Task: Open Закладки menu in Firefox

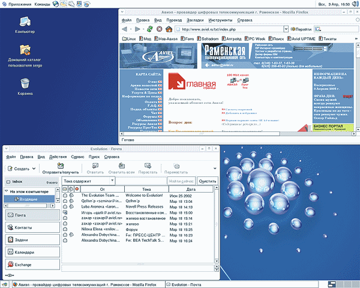Action: click(195, 20)
